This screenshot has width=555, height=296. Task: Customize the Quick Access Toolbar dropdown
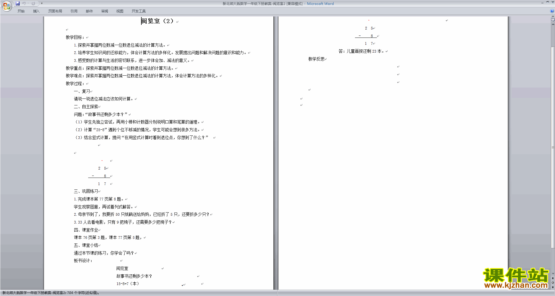(x=42, y=3)
